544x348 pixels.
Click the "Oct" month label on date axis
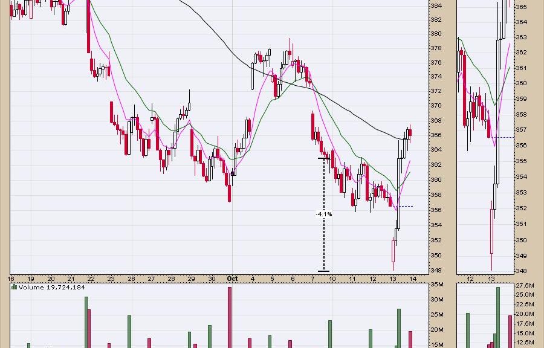pos(232,279)
